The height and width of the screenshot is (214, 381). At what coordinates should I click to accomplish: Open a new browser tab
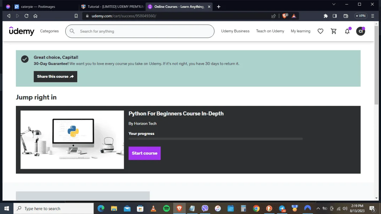click(x=218, y=7)
